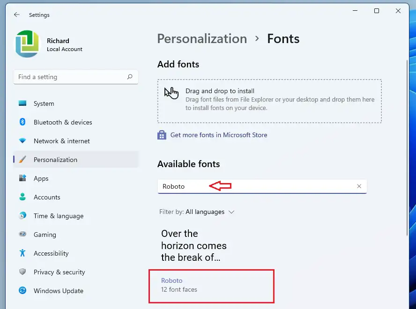The image size is (416, 309).
Task: Click the search magnifier in Find a setting
Action: (130, 77)
